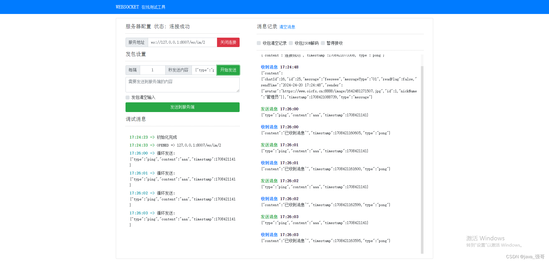Screen dimensions: 549x262
Task: Focus the 每隔 interval seconds input
Action: [152, 70]
